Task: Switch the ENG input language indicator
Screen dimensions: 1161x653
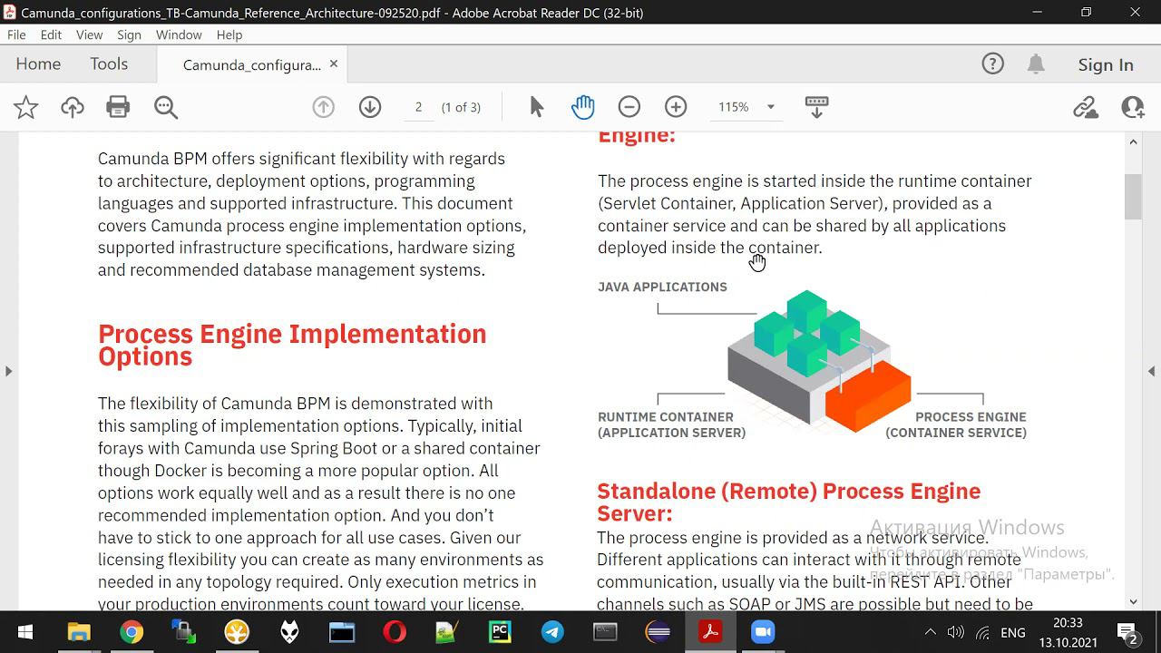Action: (1013, 632)
